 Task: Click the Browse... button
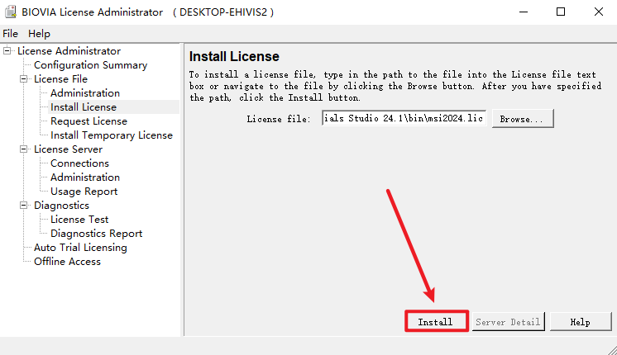pyautogui.click(x=522, y=119)
